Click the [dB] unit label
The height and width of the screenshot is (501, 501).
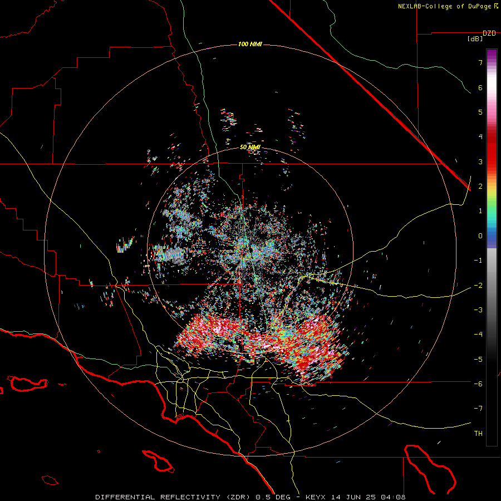point(475,39)
